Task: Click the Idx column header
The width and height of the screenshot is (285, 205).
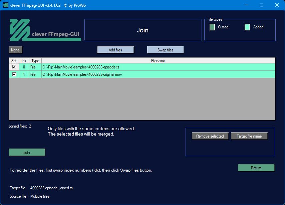Action: point(24,60)
